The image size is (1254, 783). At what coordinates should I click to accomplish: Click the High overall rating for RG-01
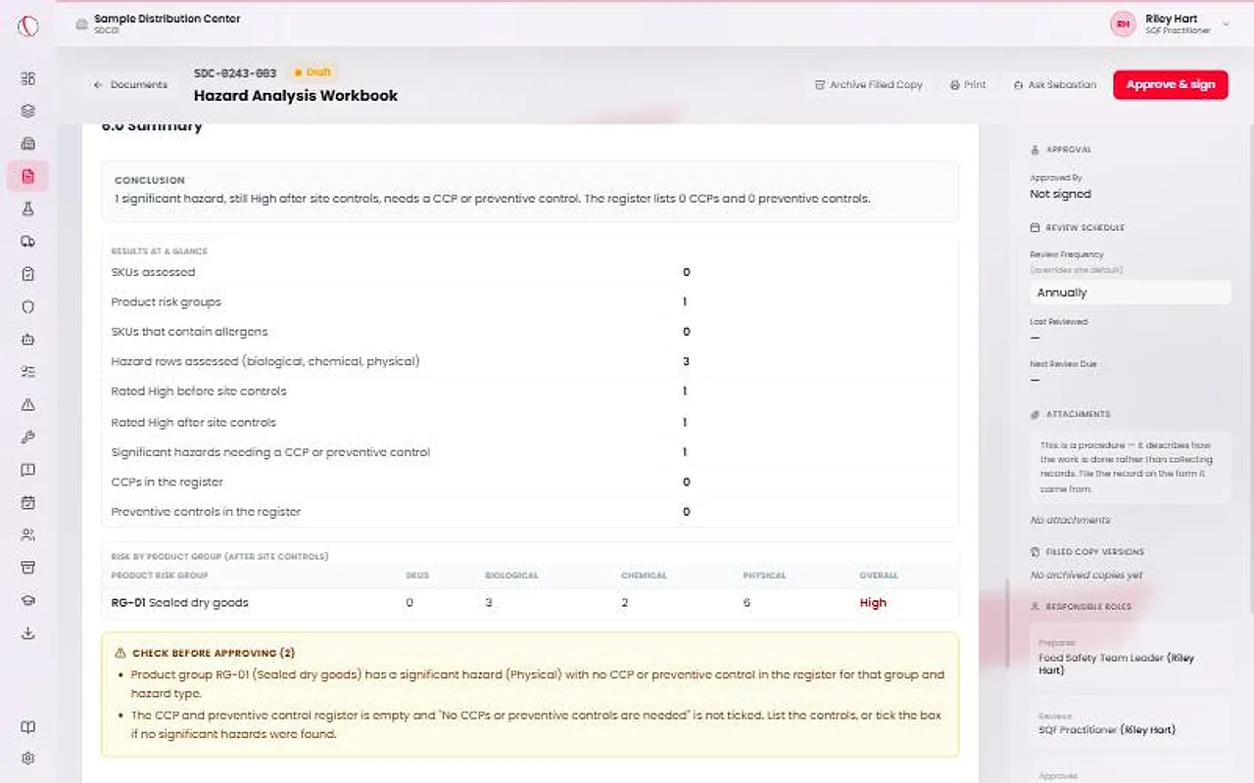[x=873, y=603]
